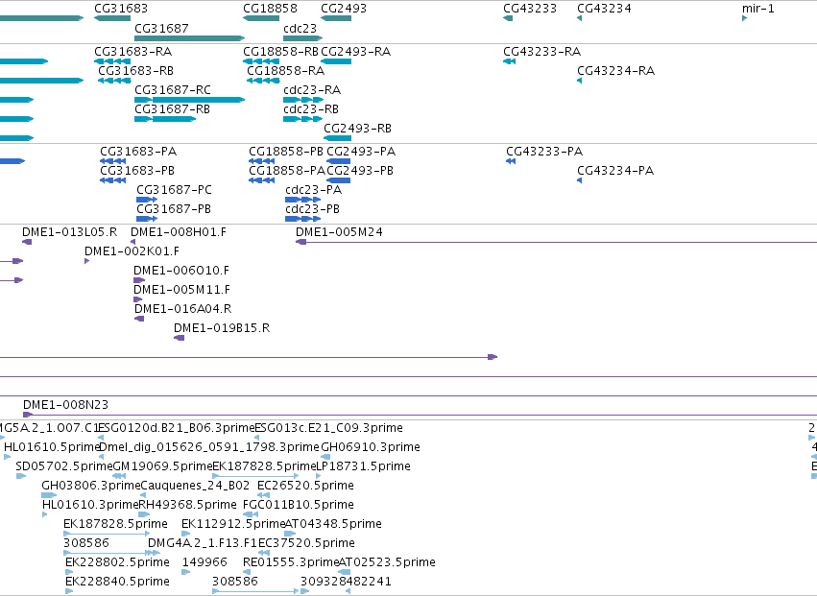Select the AT02523.5prime EST label
Screen dimensions: 817x596
click(x=387, y=562)
